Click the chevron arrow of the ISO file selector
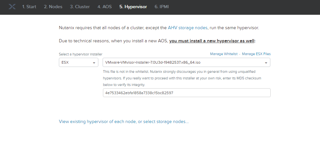Viewport: 320px width, 146px height. click(266, 62)
